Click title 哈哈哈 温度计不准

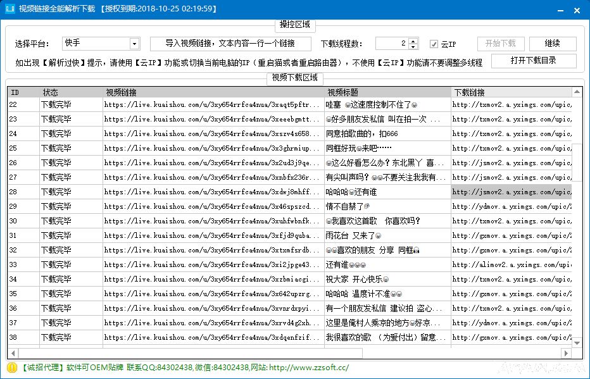point(364,294)
